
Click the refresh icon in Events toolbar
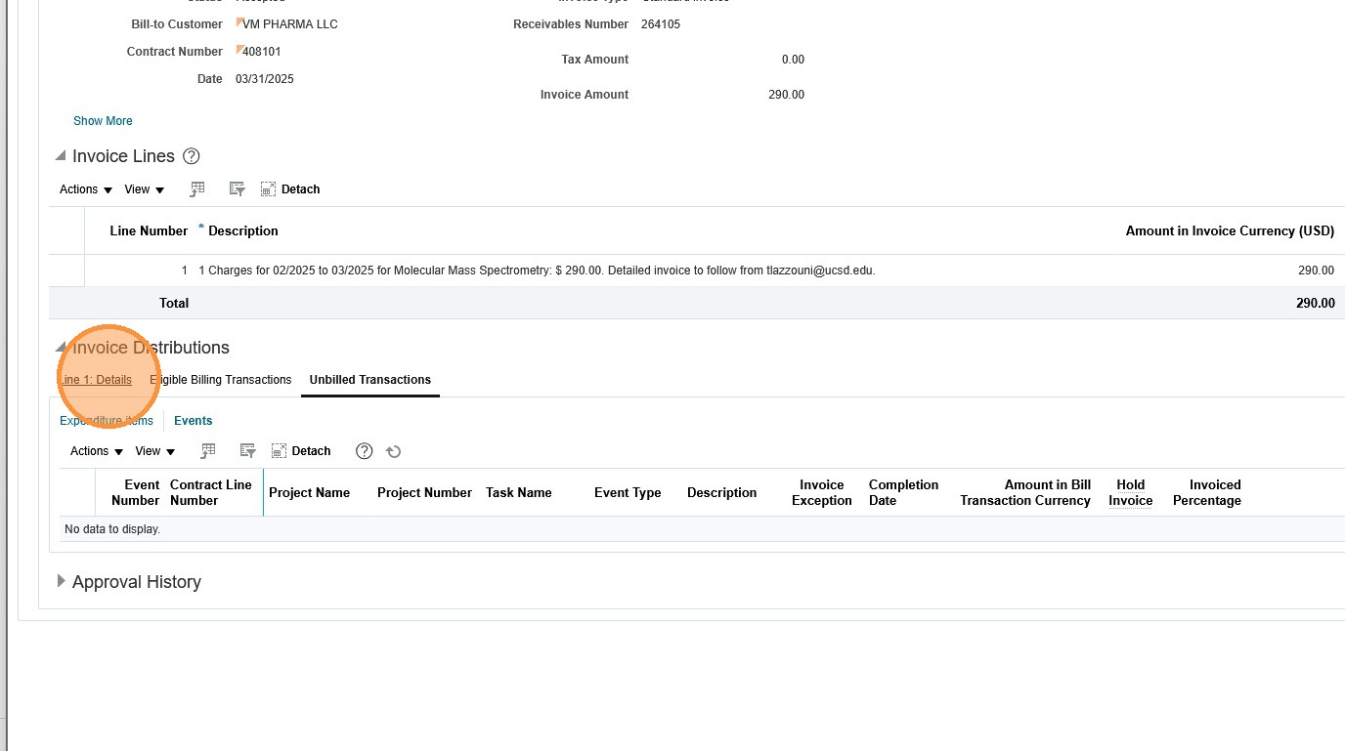393,451
